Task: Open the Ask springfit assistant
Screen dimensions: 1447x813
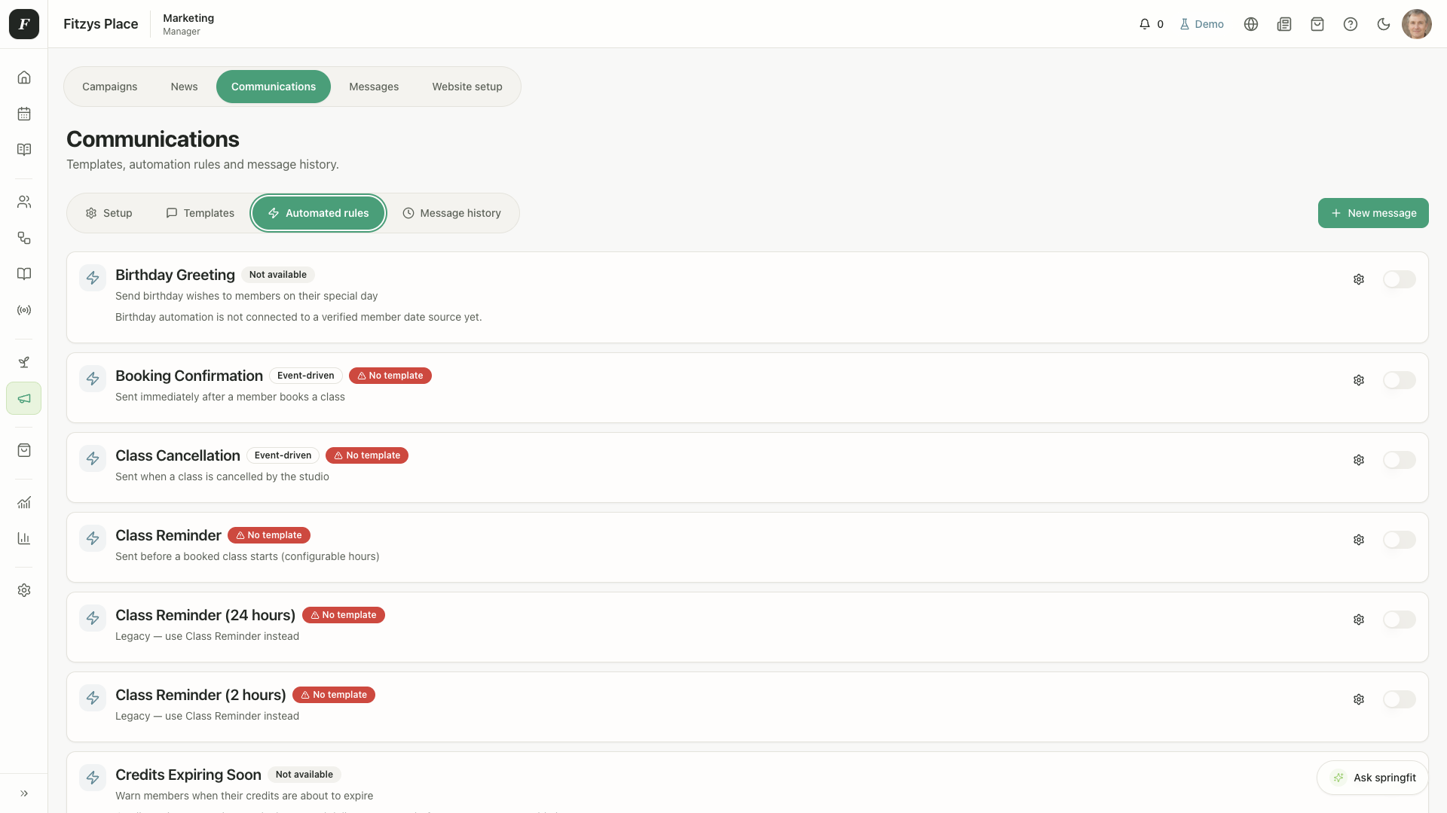Action: point(1372,778)
